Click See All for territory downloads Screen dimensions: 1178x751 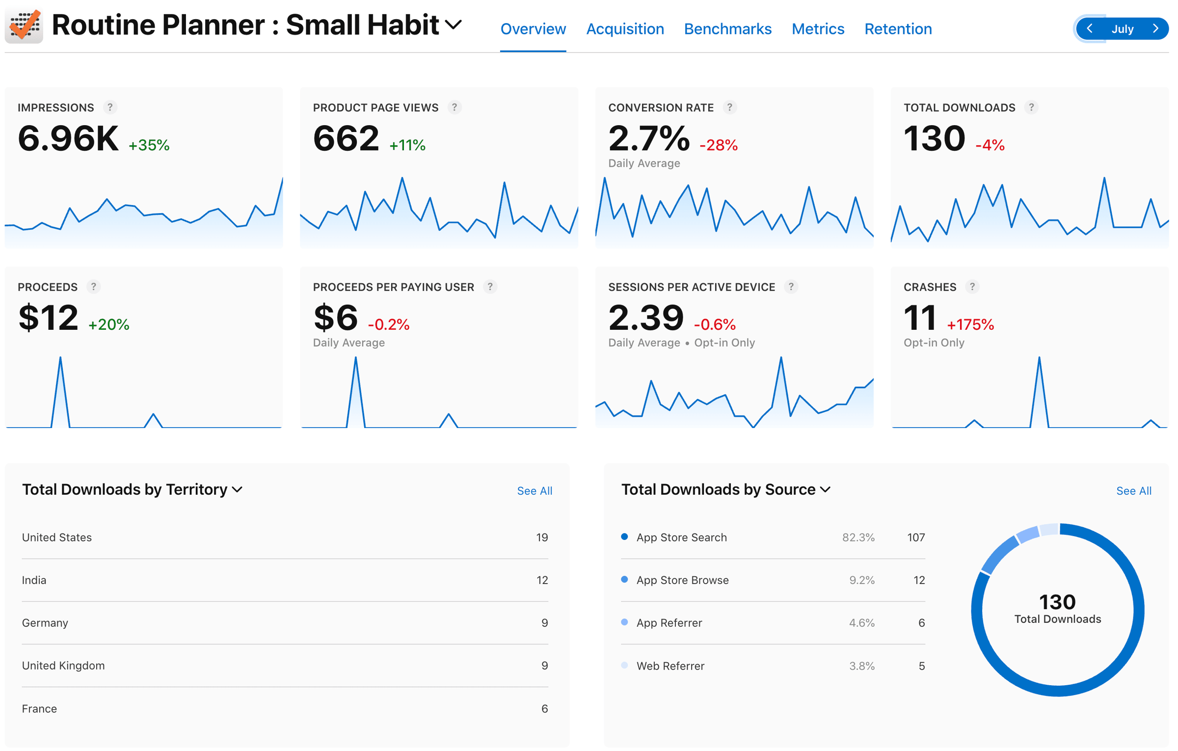(x=534, y=491)
